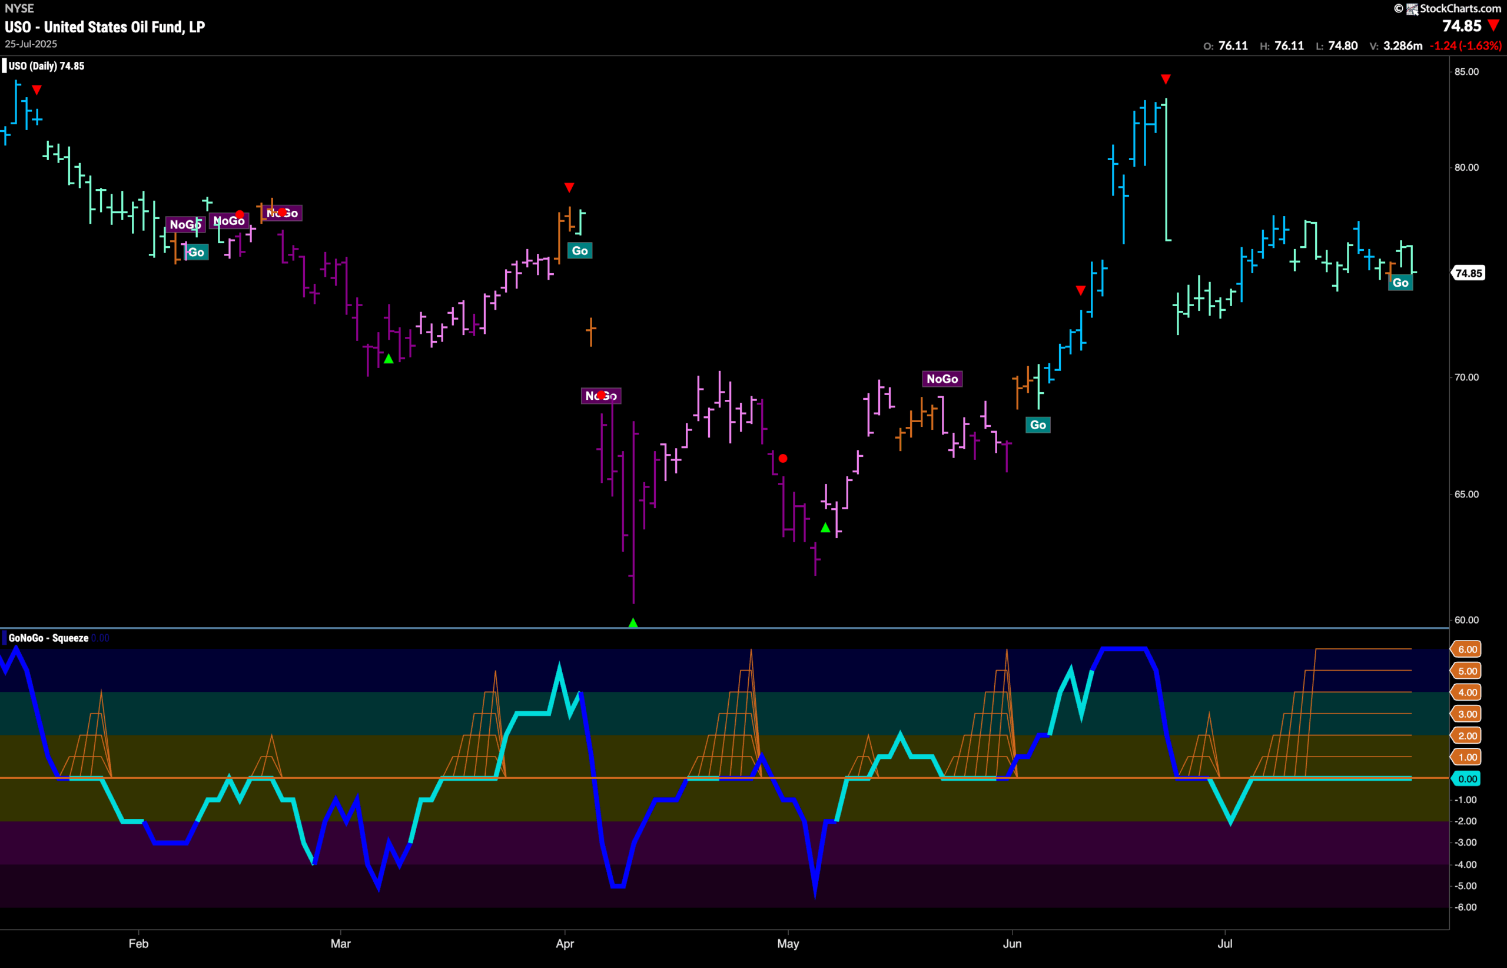
Task: Click the USO - United States Oil Fund title
Action: [x=105, y=27]
